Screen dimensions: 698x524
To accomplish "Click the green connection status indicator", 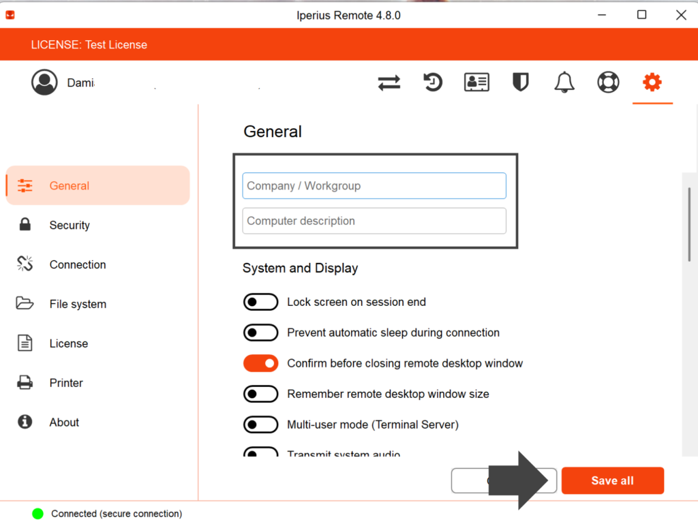I will point(38,514).
